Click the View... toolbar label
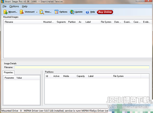This screenshot has width=153, height=113. pos(48,12)
